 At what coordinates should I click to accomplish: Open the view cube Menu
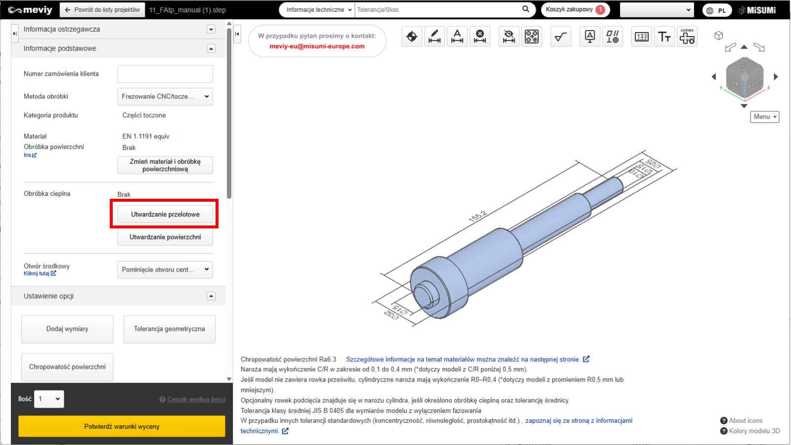coord(764,117)
